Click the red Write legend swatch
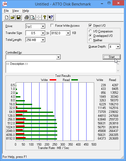The height and width of the screenshot is (161, 126). [53, 80]
